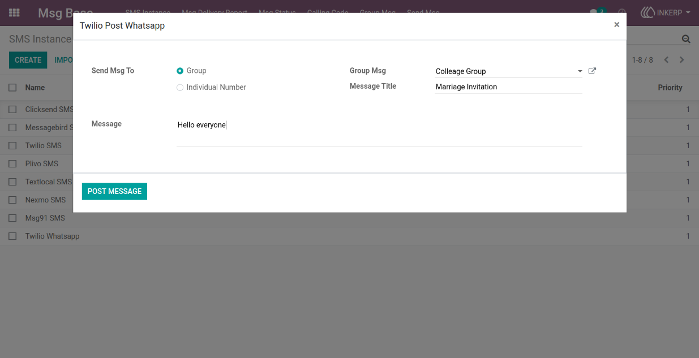Close the Twilio Post Whatsapp dialog
The image size is (699, 358).
tap(616, 24)
